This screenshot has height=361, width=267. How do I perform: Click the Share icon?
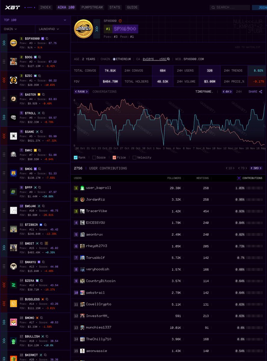click(x=260, y=92)
